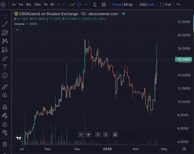Click the reset chart view button
The height and width of the screenshot is (154, 194).
[115, 135]
